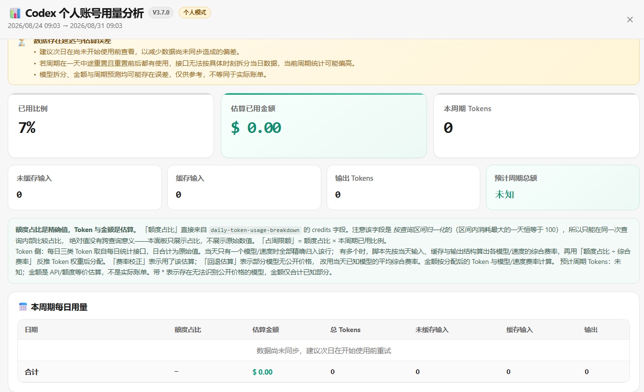Click the 估算金额 column header
This screenshot has height=392, width=644.
pos(266,330)
